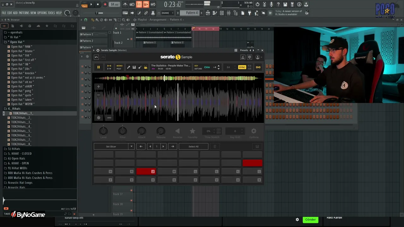
Task: Click the Serato download sample icon
Action: coord(243,57)
